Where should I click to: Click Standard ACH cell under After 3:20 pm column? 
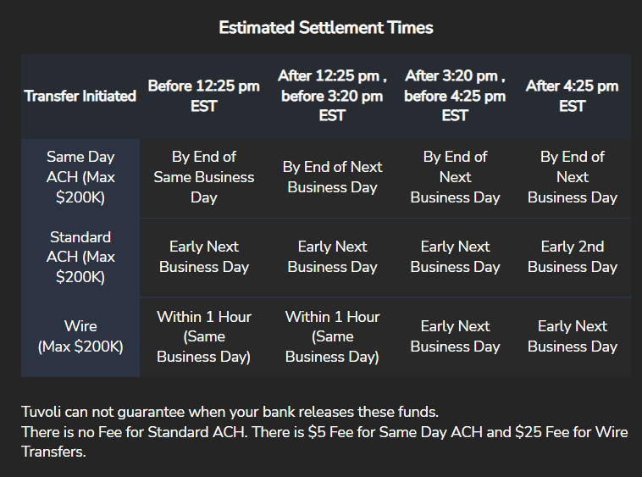pos(455,257)
